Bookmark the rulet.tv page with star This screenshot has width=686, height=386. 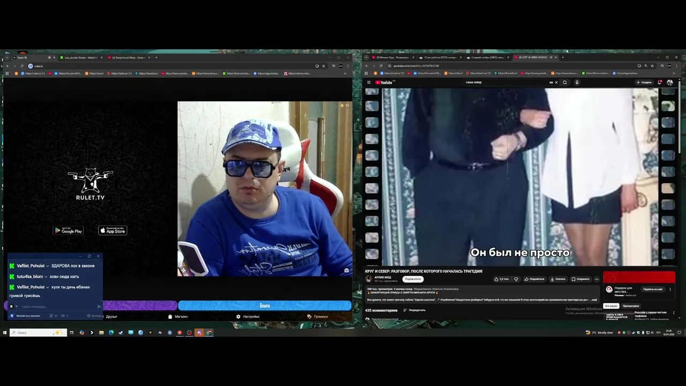(324, 66)
